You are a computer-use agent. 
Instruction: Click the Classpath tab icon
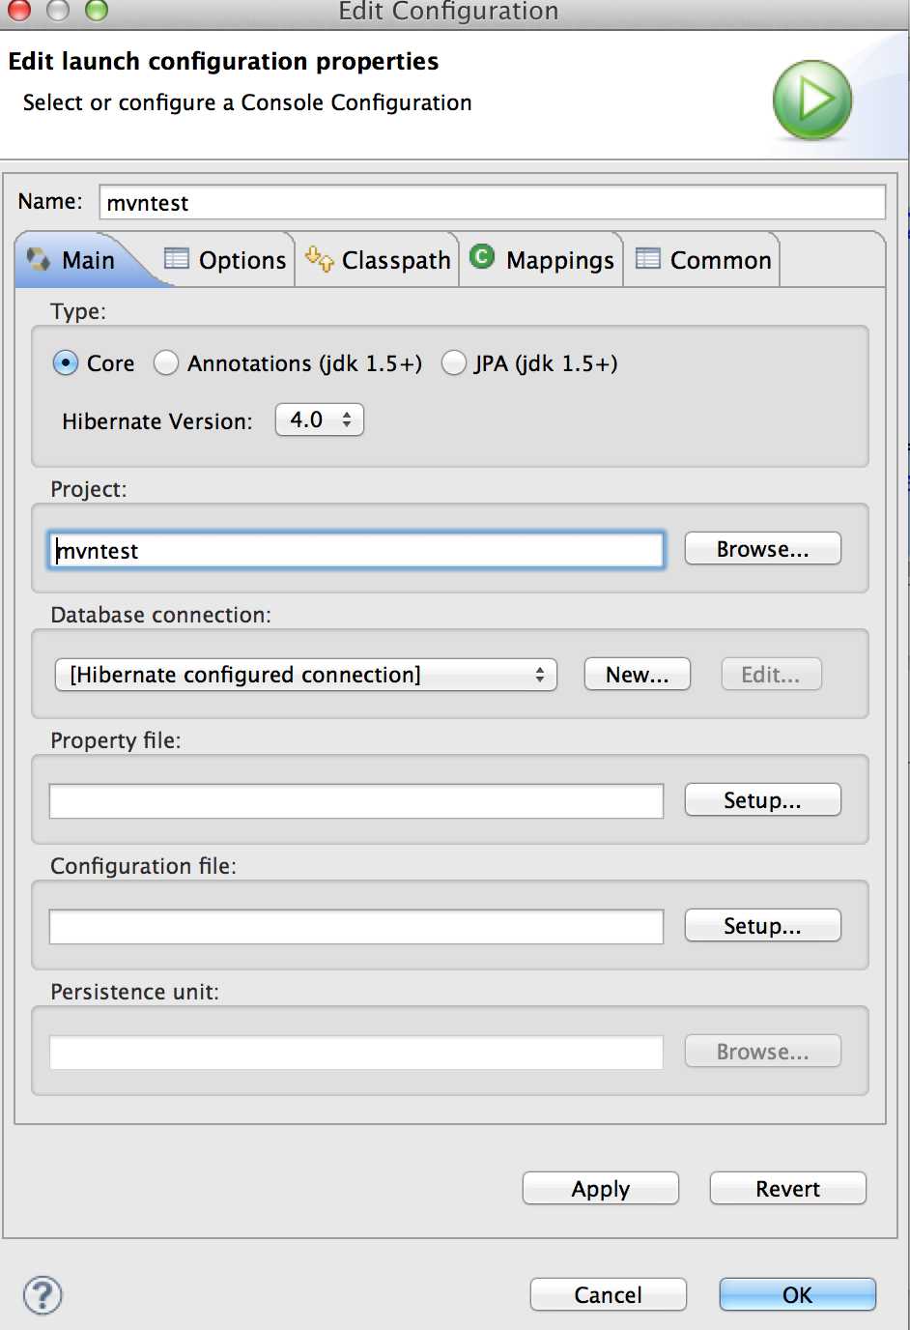tap(319, 258)
